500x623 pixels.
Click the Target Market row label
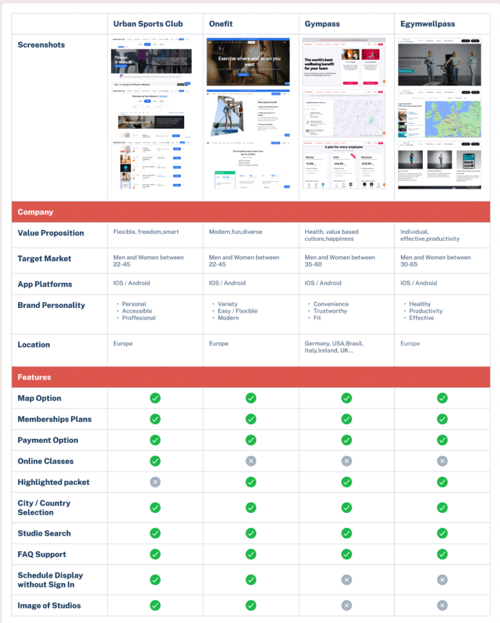[44, 259]
